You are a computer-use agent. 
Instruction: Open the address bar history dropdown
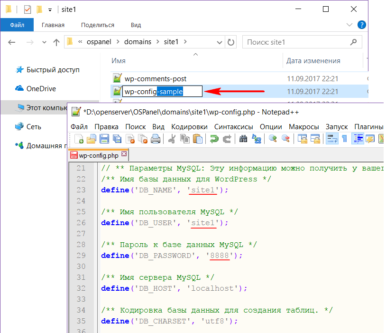click(220, 42)
